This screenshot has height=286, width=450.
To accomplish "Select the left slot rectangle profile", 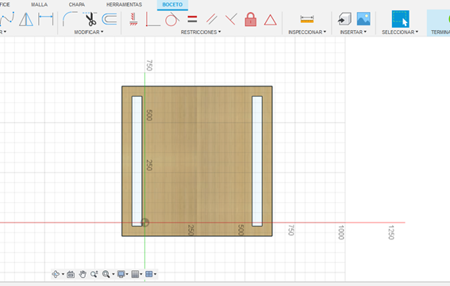I will coord(137,161).
